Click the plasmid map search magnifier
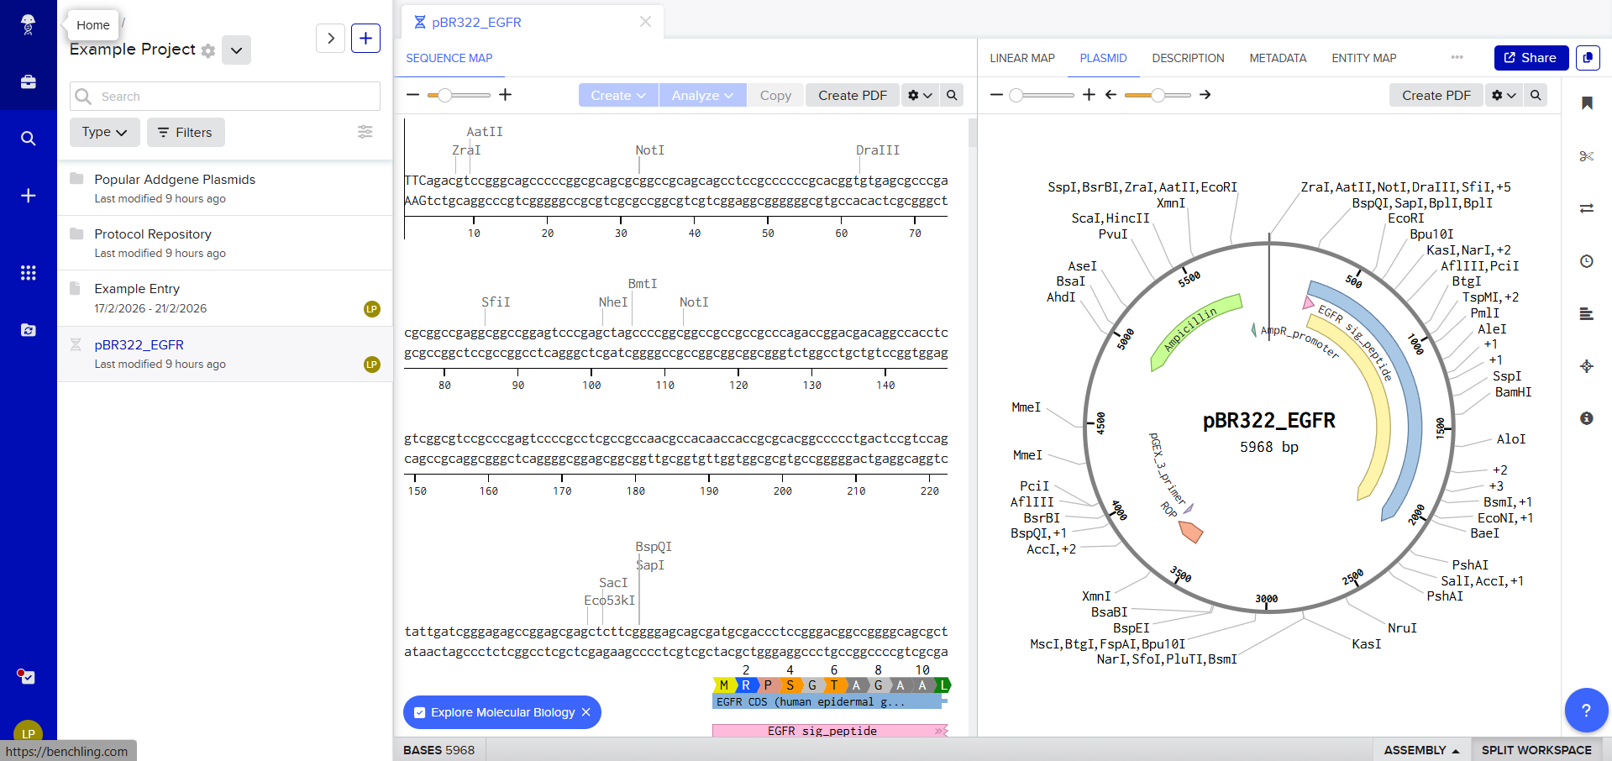Image resolution: width=1612 pixels, height=761 pixels. point(1535,95)
